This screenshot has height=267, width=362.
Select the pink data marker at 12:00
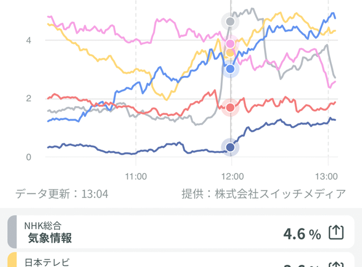coord(230,43)
